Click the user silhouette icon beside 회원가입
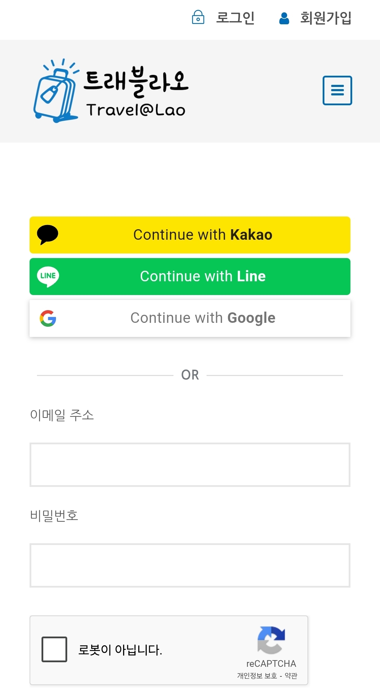 (284, 18)
